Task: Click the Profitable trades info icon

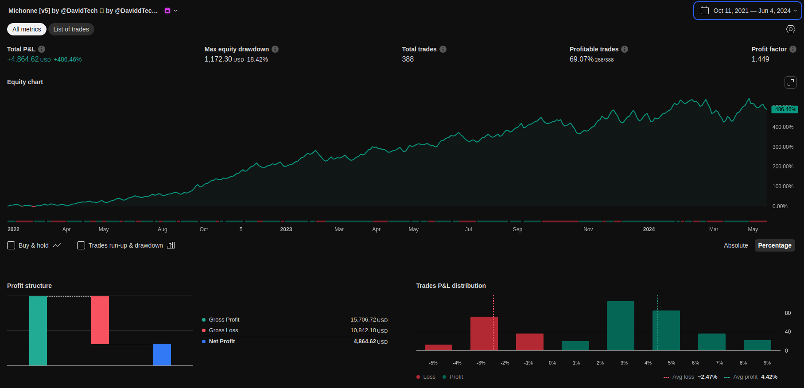Action: point(625,49)
